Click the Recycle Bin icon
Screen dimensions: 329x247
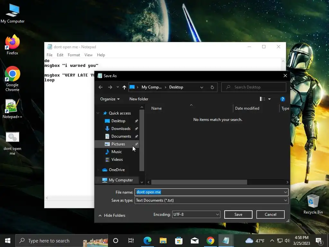(313, 204)
